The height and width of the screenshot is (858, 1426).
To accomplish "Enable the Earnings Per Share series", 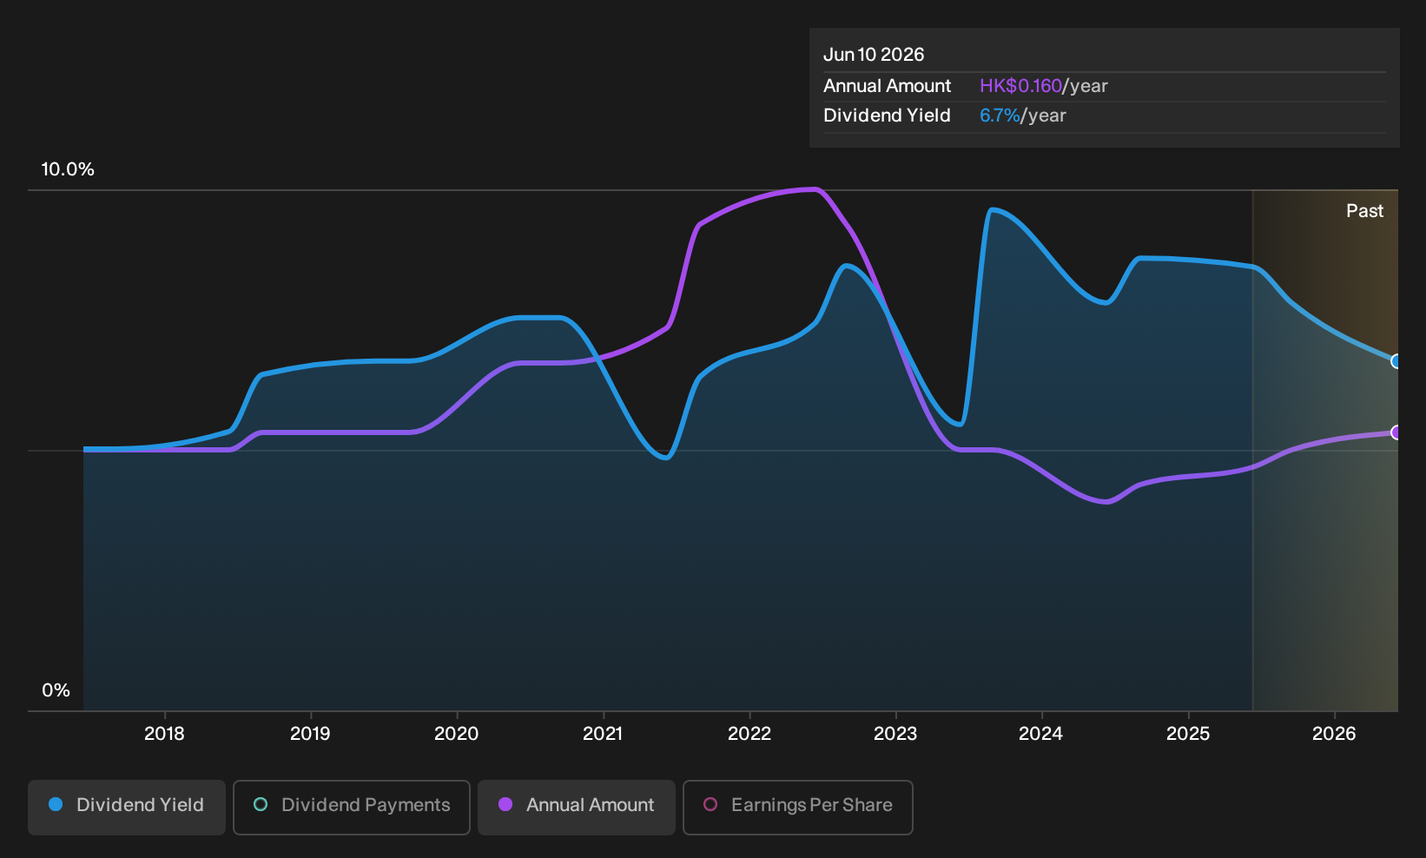I will pos(798,807).
